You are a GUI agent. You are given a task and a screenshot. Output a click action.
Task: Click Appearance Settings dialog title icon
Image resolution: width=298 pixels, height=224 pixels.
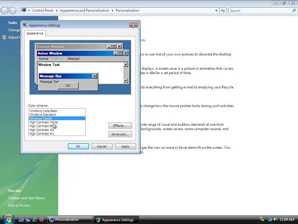tap(25, 25)
